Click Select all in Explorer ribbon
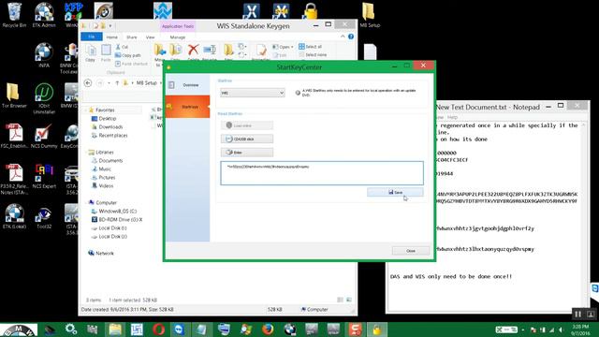This screenshot has height=337, width=599. coord(310,47)
